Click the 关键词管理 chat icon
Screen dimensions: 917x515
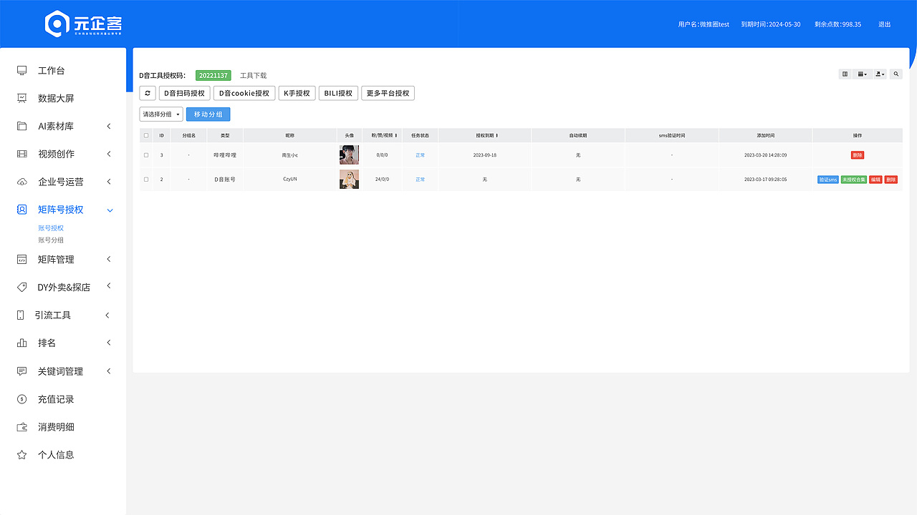point(22,371)
